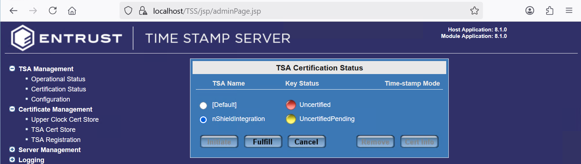Bookmark this page with the star
Viewport: 581px width, 164px height.
[x=475, y=10]
